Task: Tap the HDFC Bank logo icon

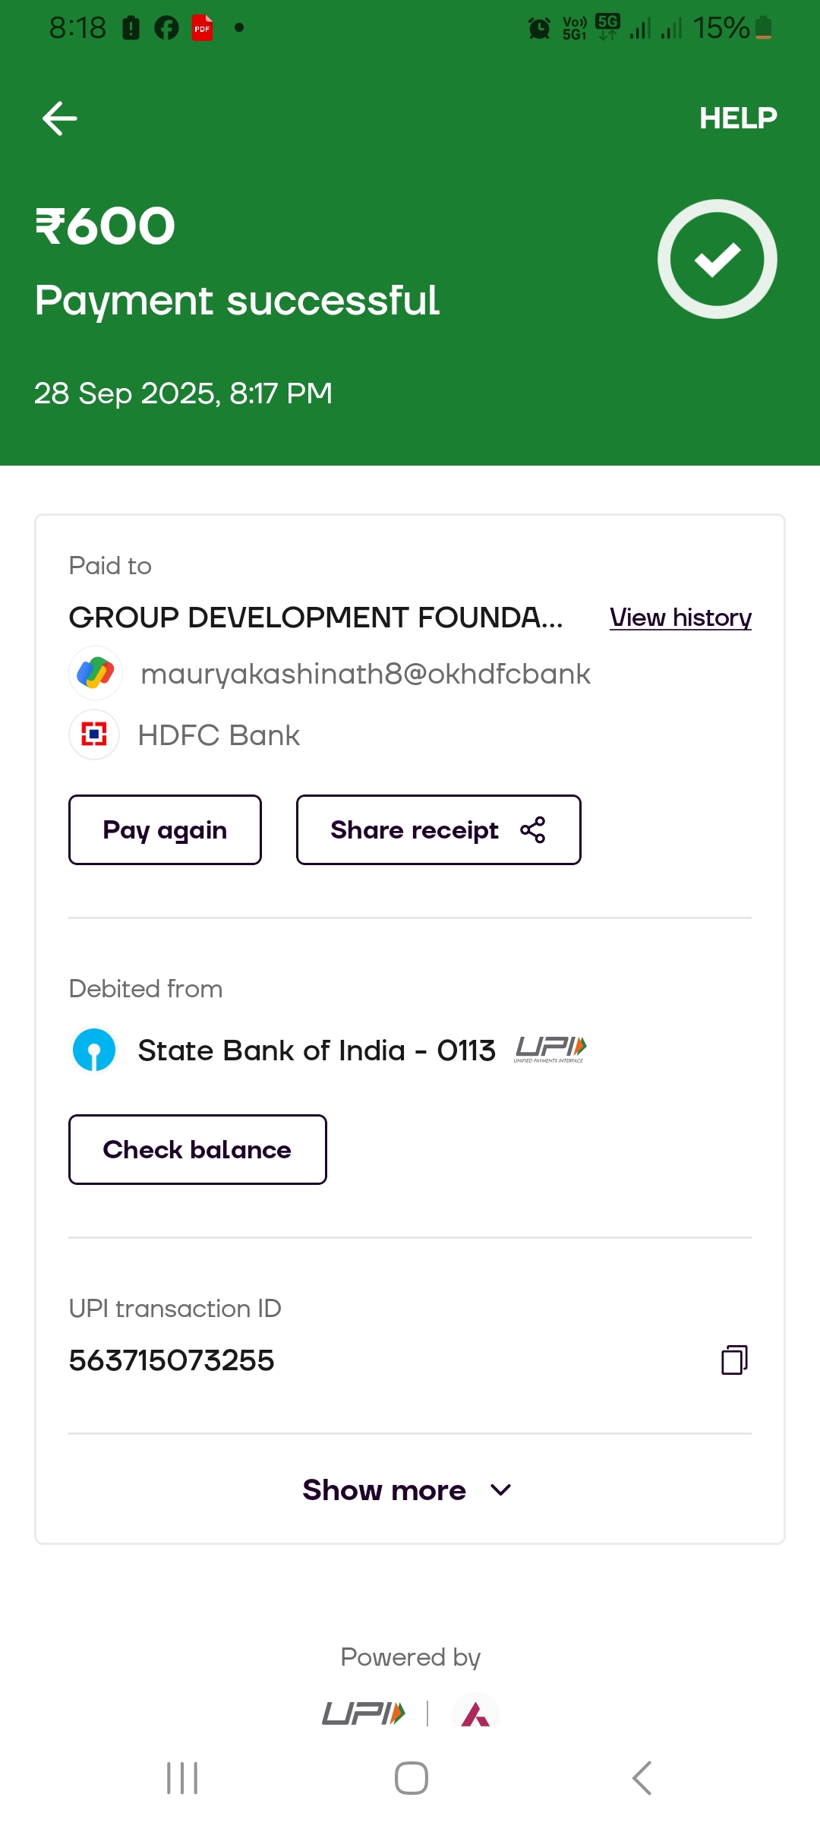Action: [x=94, y=734]
